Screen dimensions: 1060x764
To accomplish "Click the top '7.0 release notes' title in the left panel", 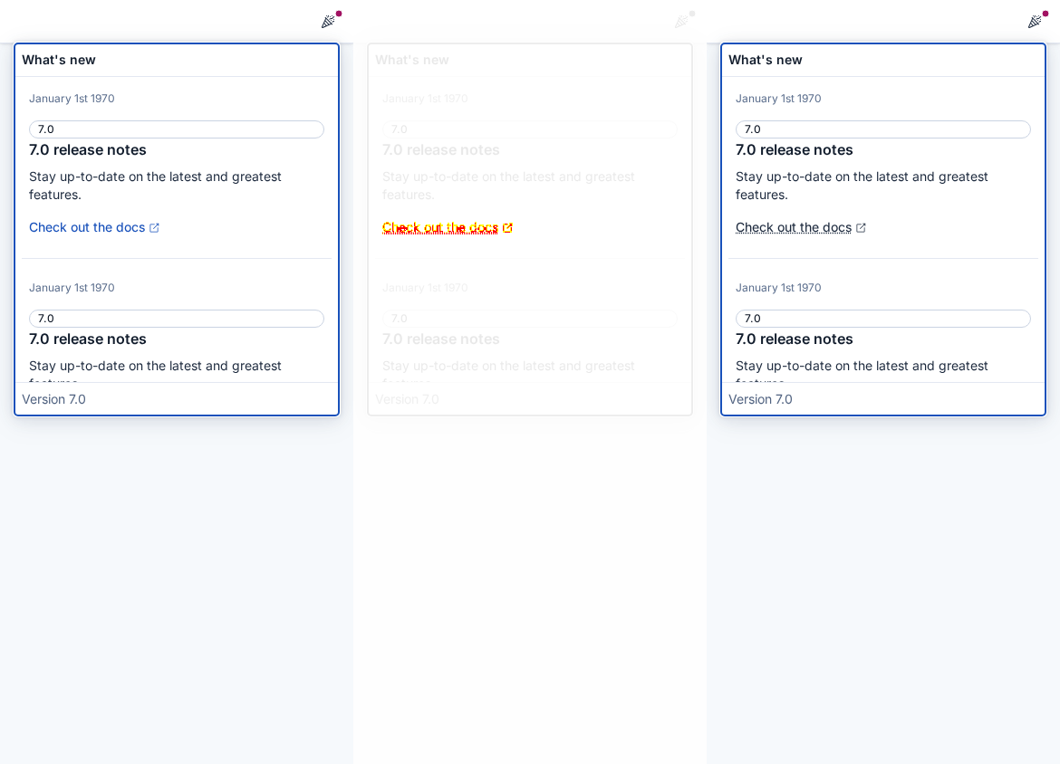I will 88,150.
